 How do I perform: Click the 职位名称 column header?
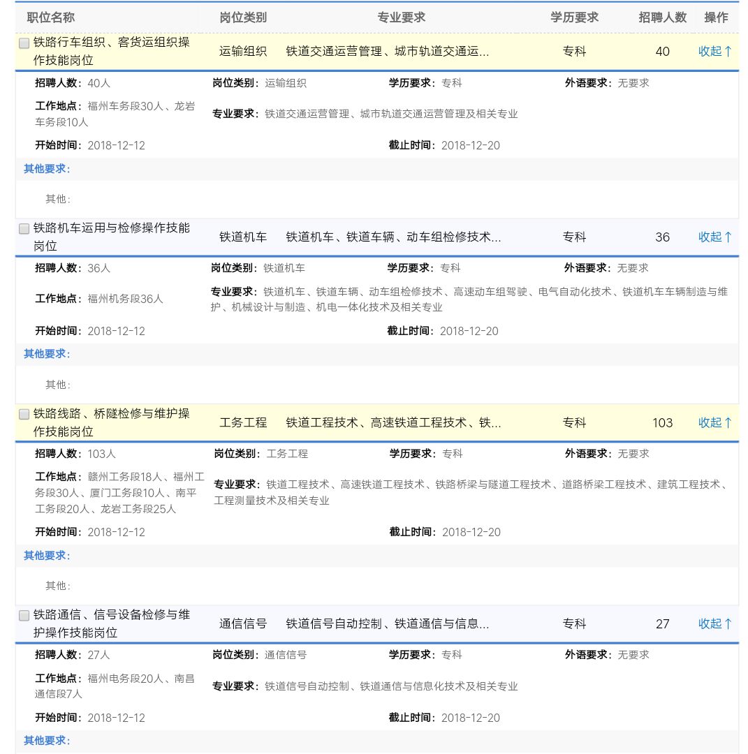[x=51, y=17]
